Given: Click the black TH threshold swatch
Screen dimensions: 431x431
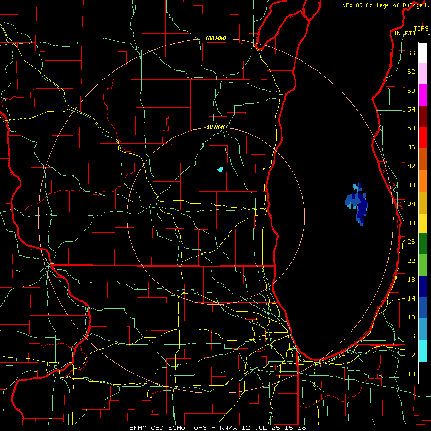Looking at the screenshot, I should [423, 373].
